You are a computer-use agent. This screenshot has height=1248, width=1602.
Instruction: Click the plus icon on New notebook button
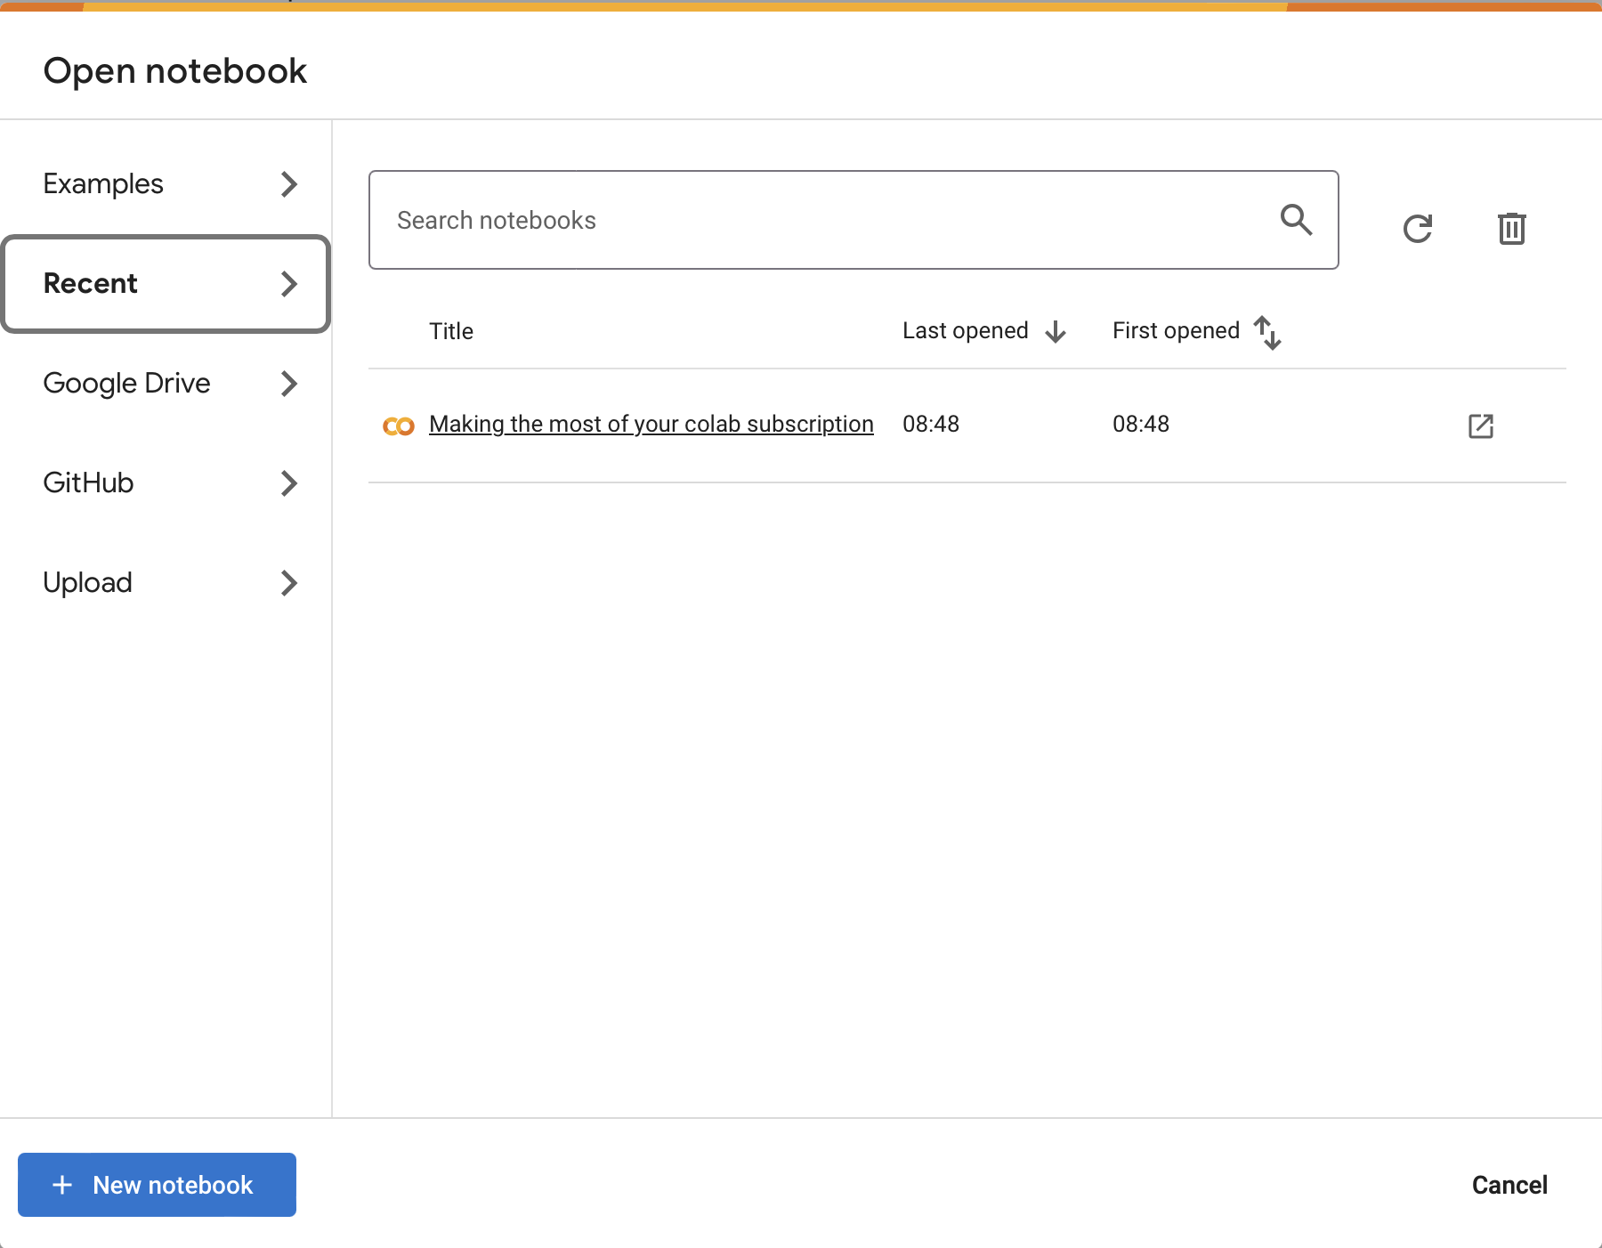(61, 1185)
